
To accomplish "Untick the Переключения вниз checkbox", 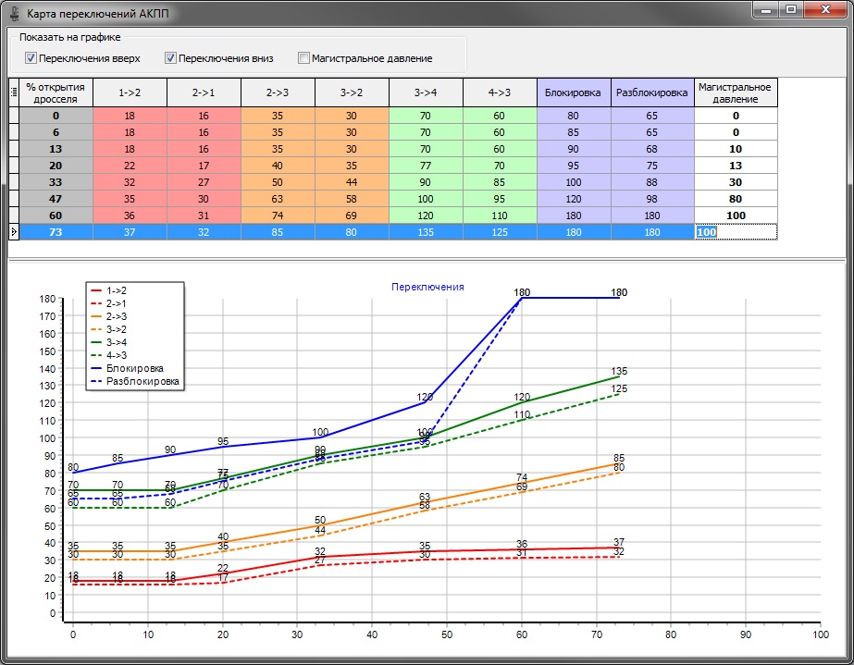I will 170,57.
